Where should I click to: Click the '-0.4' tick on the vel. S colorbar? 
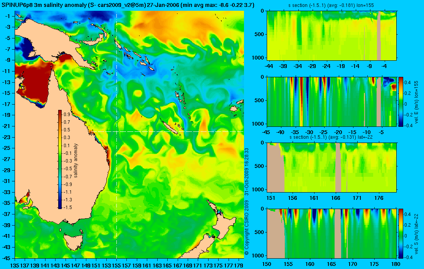(407, 257)
